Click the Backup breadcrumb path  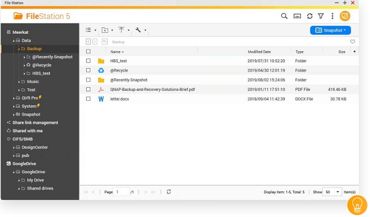(118, 42)
